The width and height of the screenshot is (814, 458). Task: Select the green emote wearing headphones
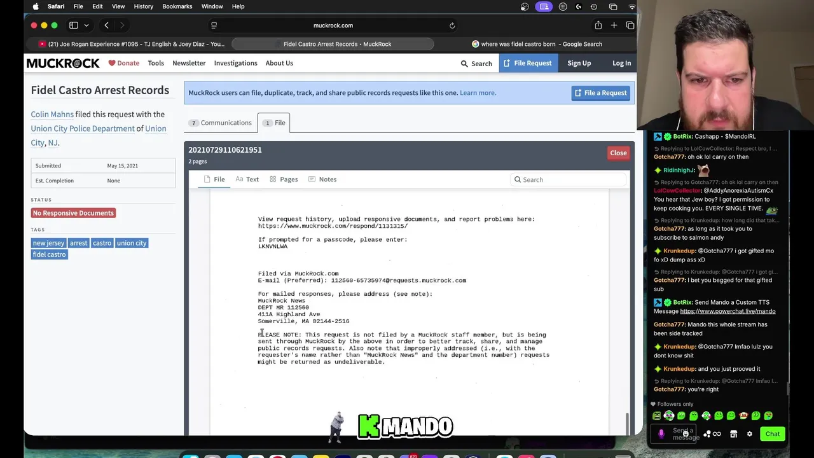coord(669,416)
